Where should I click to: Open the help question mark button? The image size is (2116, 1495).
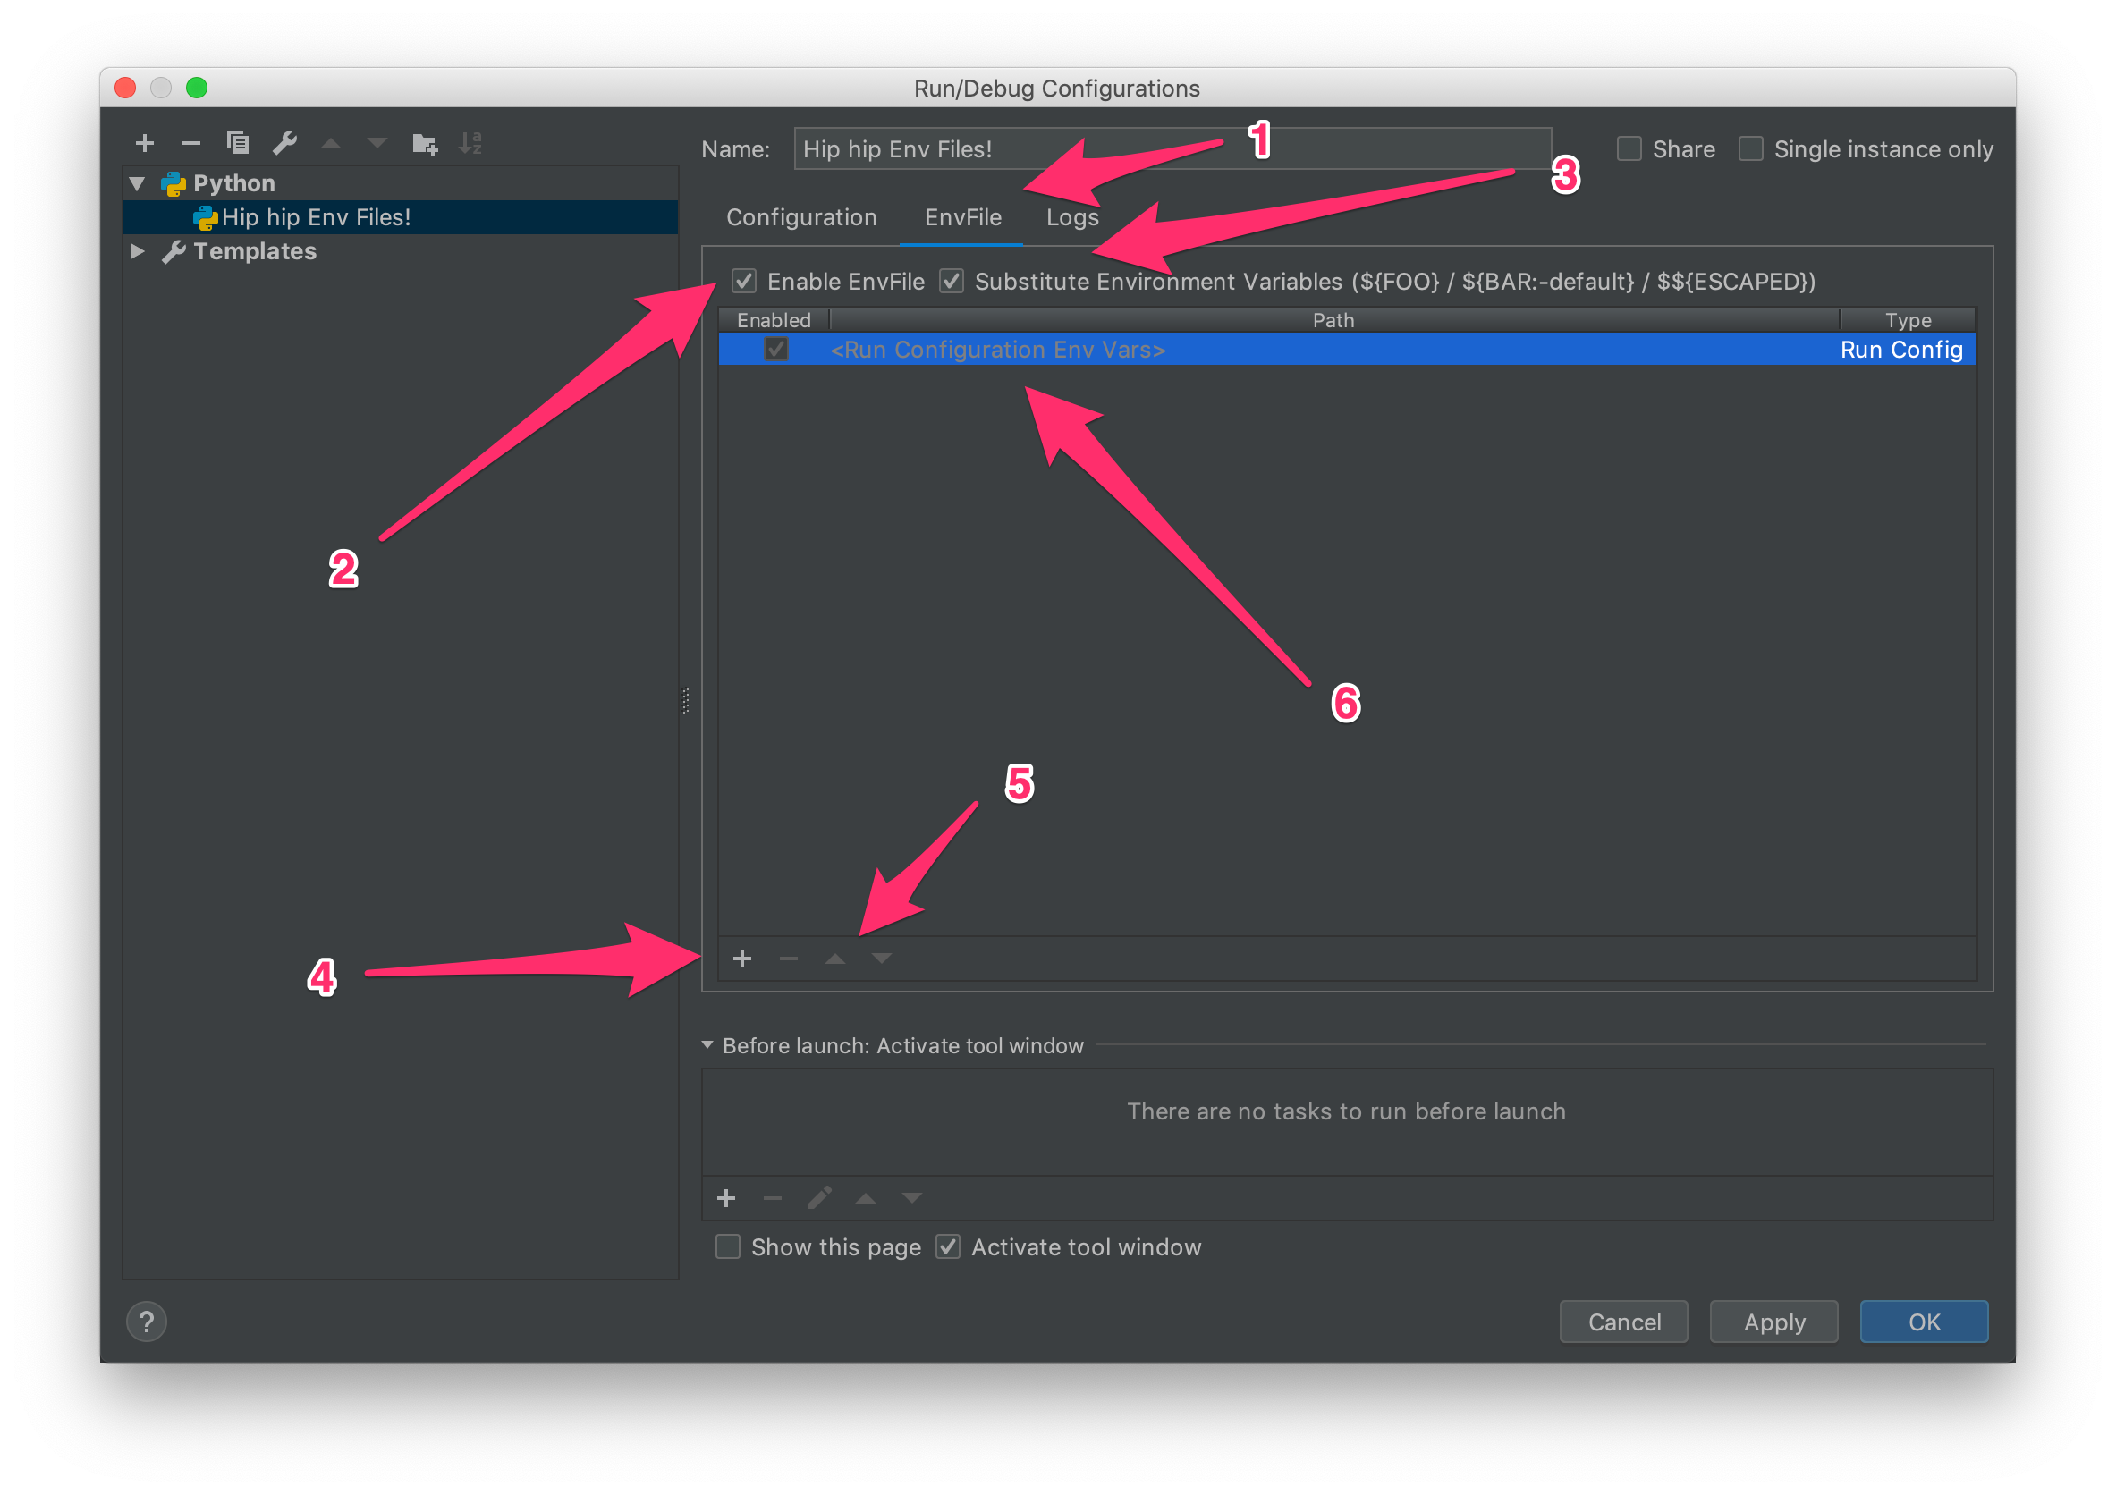point(147,1322)
